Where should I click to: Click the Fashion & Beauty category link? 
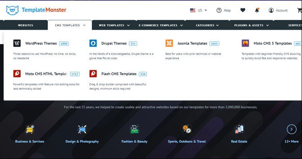pyautogui.click(x=134, y=141)
